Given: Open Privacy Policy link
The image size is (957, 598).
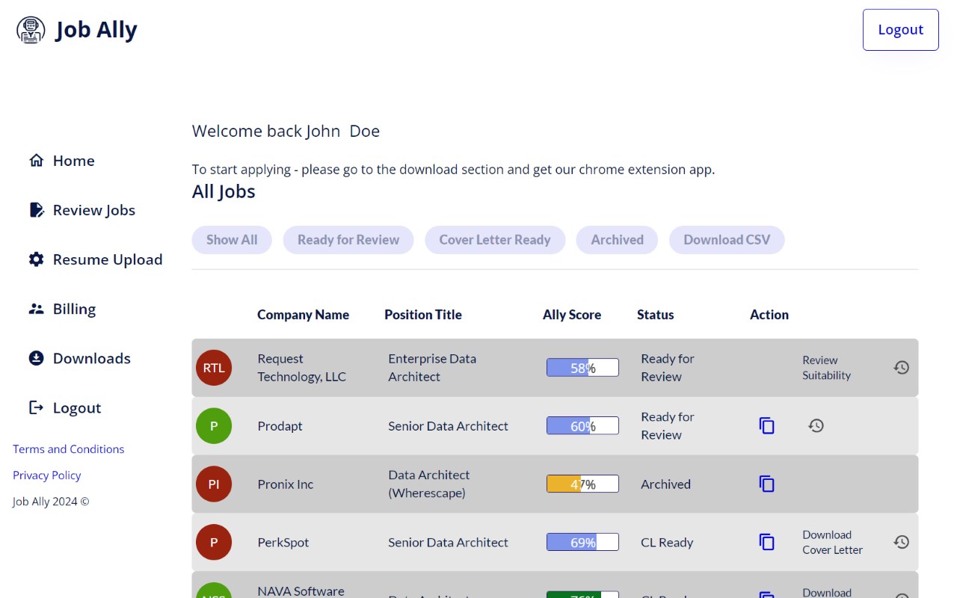Looking at the screenshot, I should tap(46, 475).
